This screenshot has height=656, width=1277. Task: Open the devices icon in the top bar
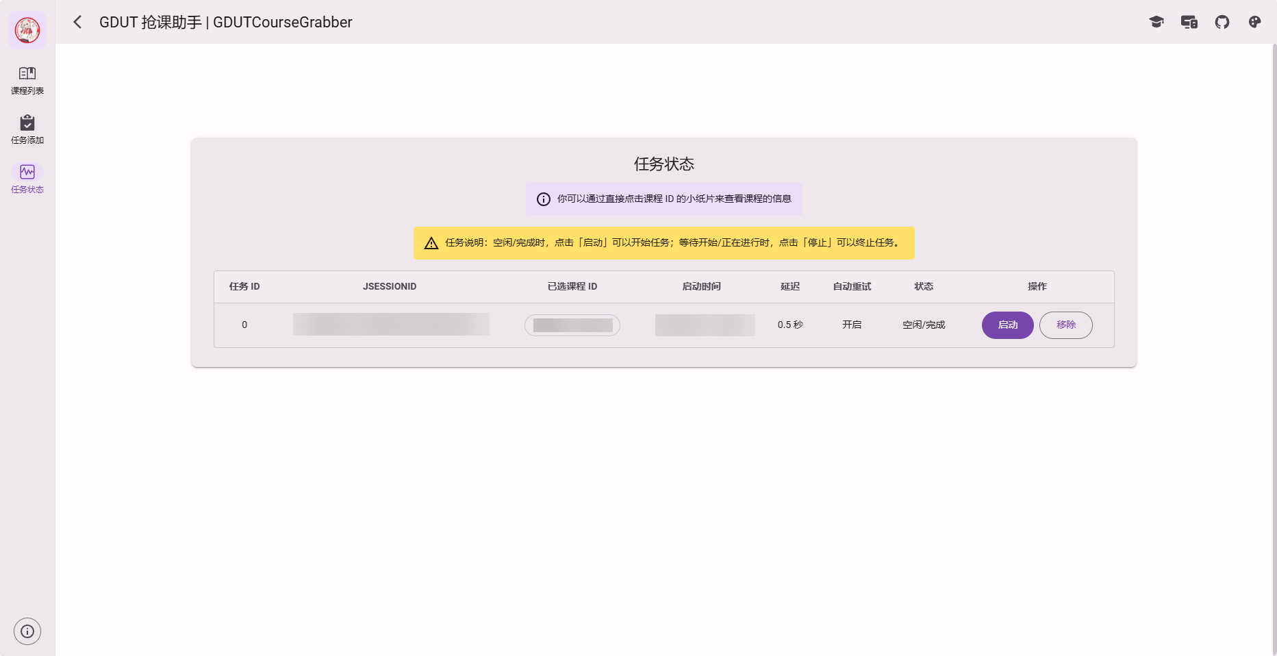tap(1189, 22)
